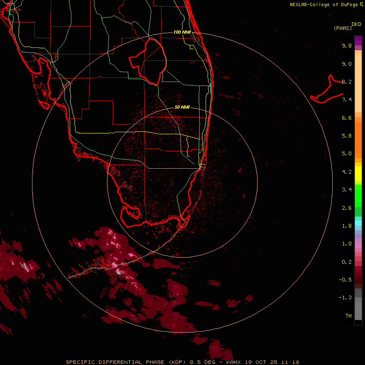
Task: Click the 0.2 value on the color scale
Action: tap(347, 262)
